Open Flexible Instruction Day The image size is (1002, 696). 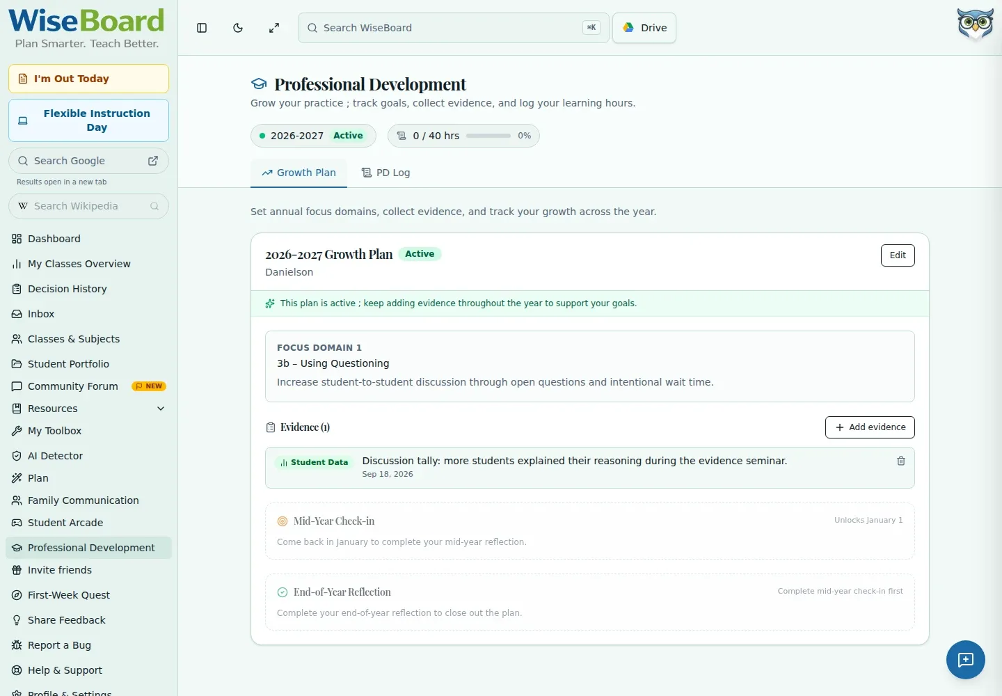(x=88, y=120)
